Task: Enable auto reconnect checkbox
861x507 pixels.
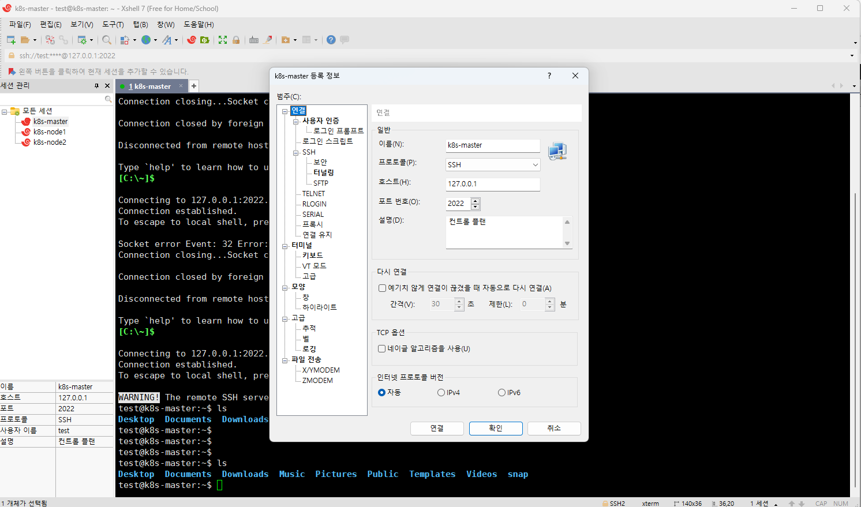Action: (x=382, y=288)
